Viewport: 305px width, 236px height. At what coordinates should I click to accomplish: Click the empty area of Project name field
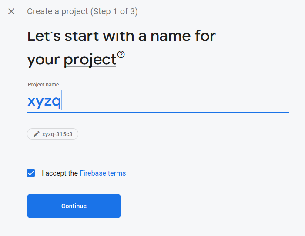click(174, 101)
